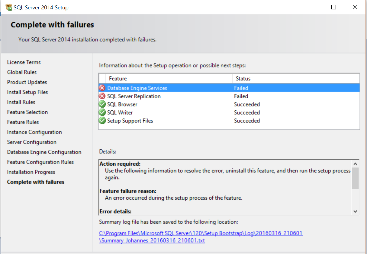Image resolution: width=367 pixels, height=254 pixels.
Task: Click the green success icon for SQL Browser
Action: coord(102,104)
